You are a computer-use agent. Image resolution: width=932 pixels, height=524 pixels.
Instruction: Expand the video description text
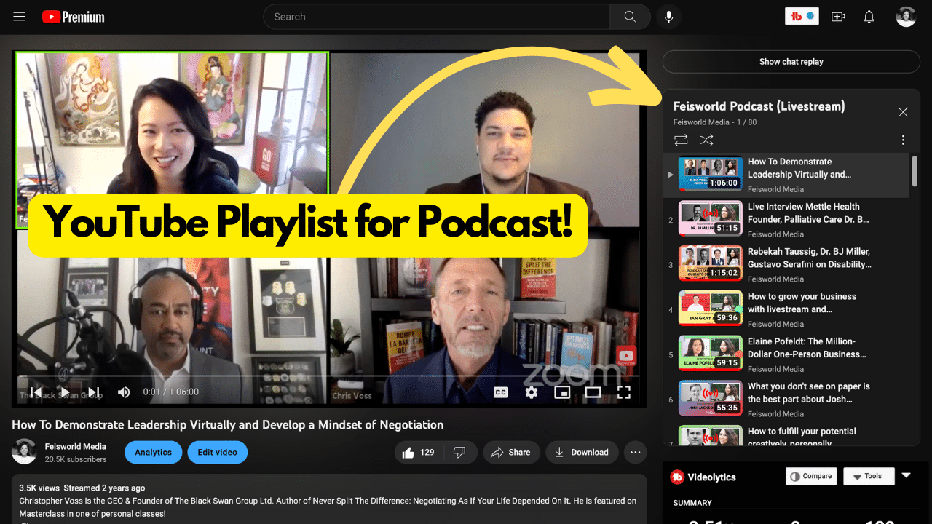pyautogui.click(x=329, y=499)
